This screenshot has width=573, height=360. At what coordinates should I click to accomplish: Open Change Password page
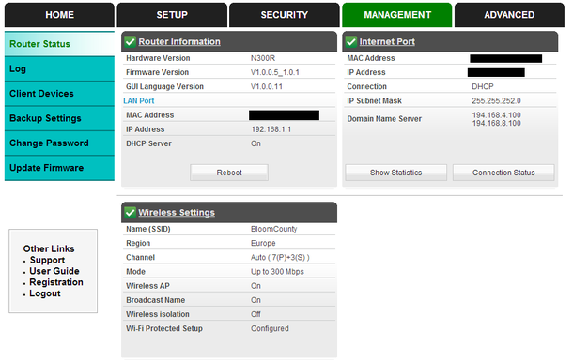59,143
